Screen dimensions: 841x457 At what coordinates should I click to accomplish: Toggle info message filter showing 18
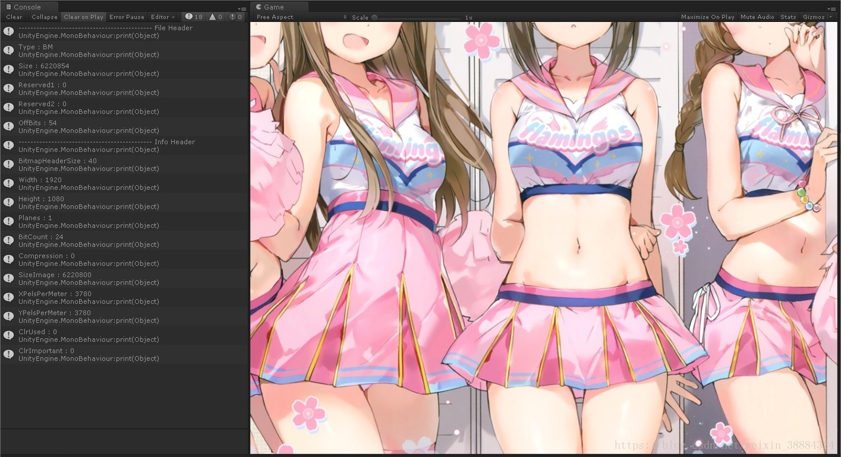tap(194, 17)
